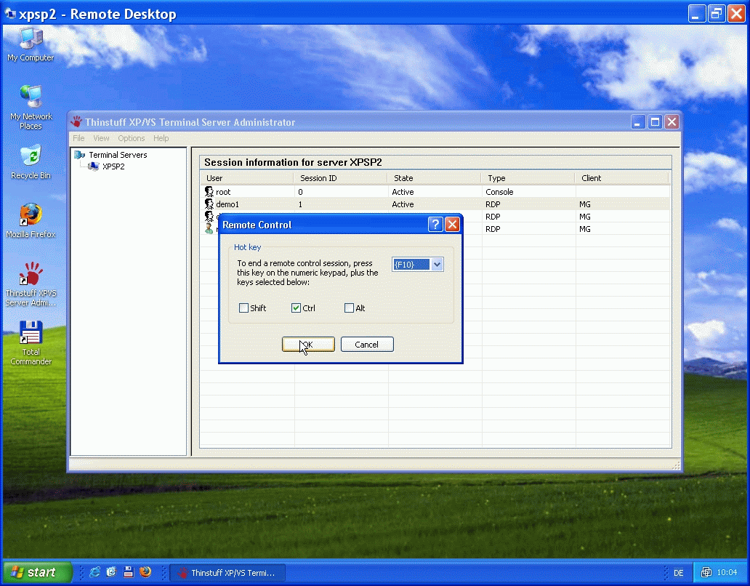Enable the Alt checkbox

click(349, 308)
